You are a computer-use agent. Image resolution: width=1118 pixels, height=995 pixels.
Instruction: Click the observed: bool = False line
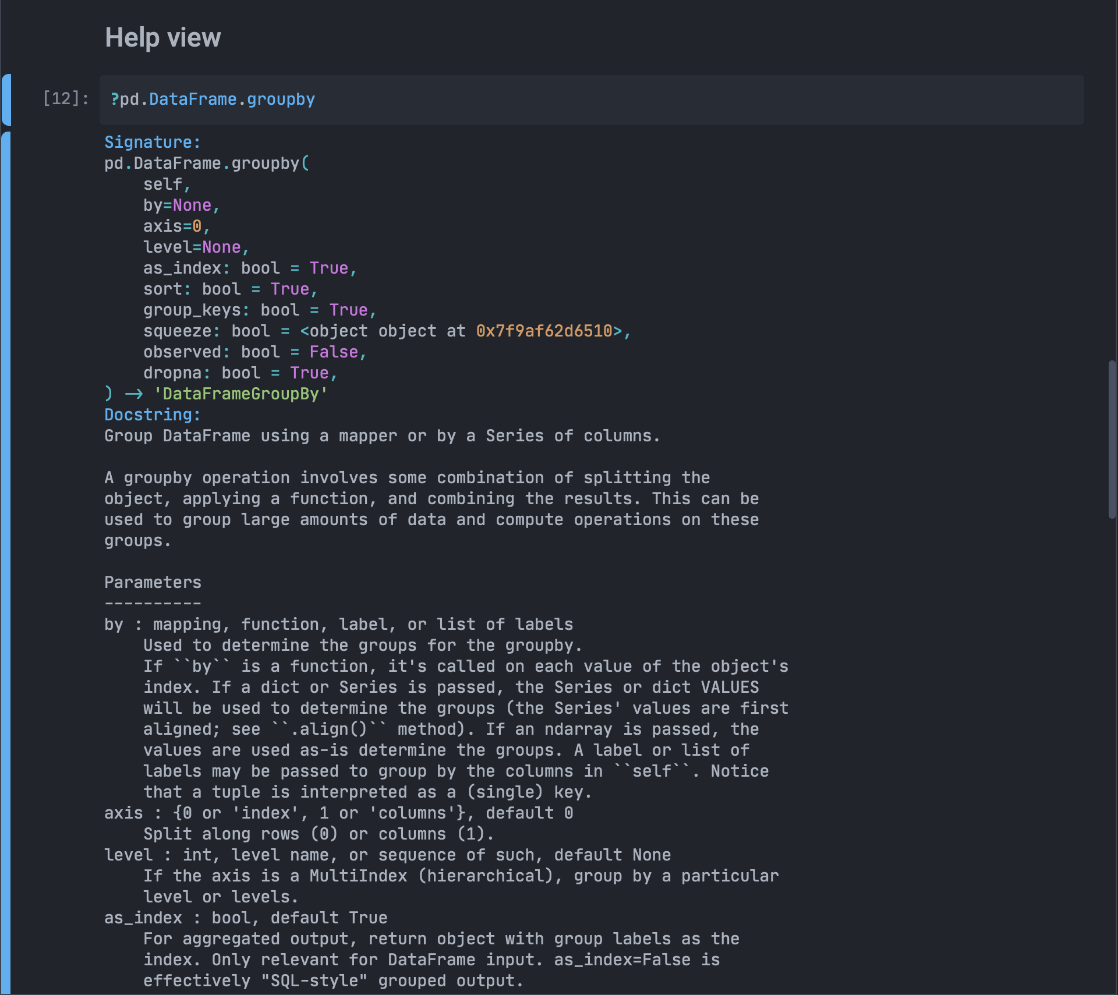pyautogui.click(x=254, y=352)
